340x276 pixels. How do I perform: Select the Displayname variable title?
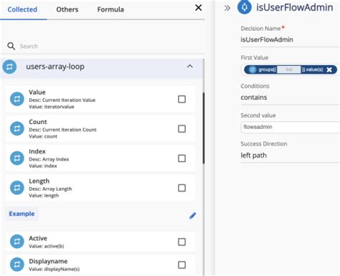coord(48,261)
